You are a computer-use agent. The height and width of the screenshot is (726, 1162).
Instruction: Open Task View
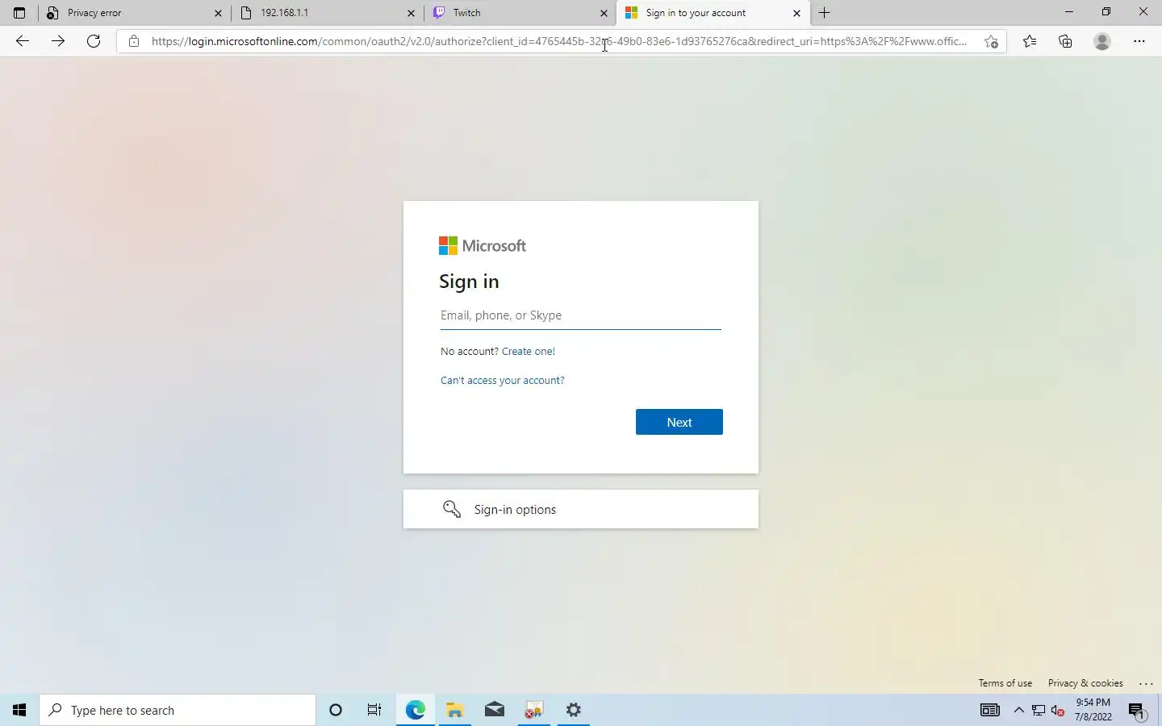(x=374, y=710)
